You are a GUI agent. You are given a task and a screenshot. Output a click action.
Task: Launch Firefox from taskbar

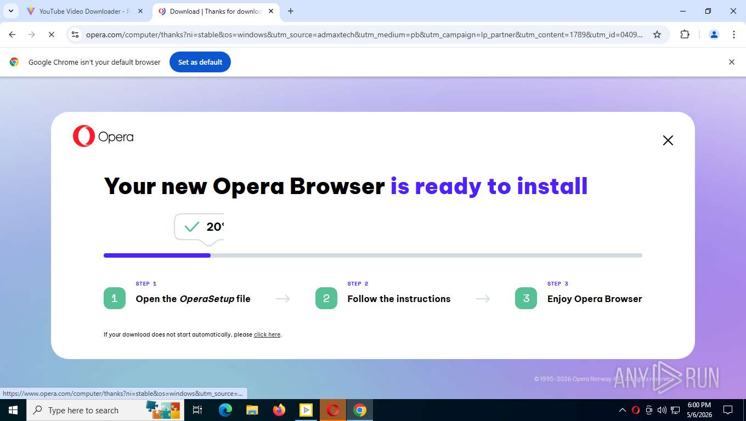coord(279,410)
